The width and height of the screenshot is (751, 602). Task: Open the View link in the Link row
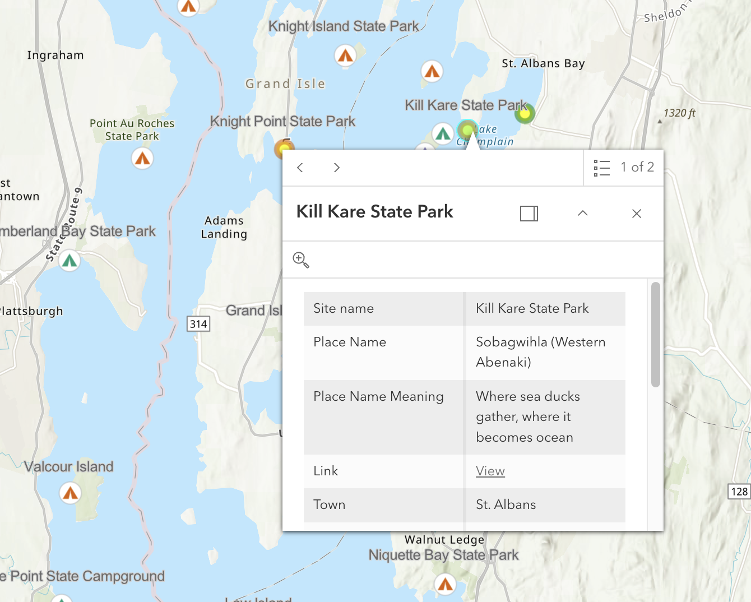(x=490, y=471)
